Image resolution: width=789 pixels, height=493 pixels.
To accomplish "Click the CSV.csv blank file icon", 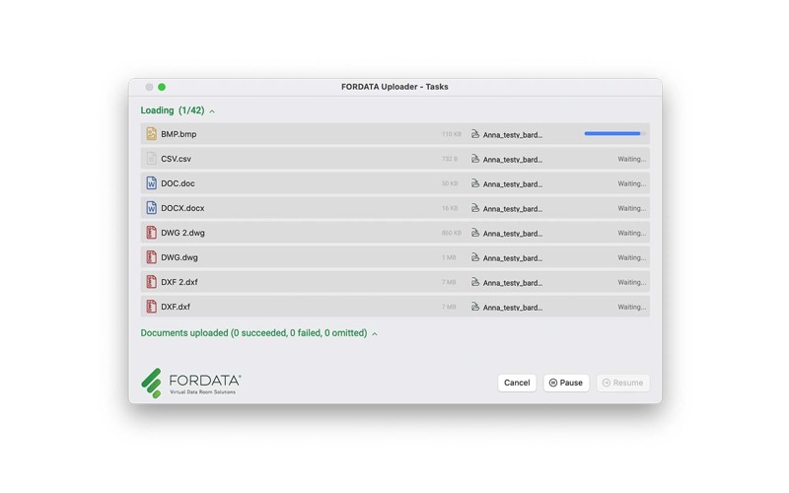I will point(151,159).
